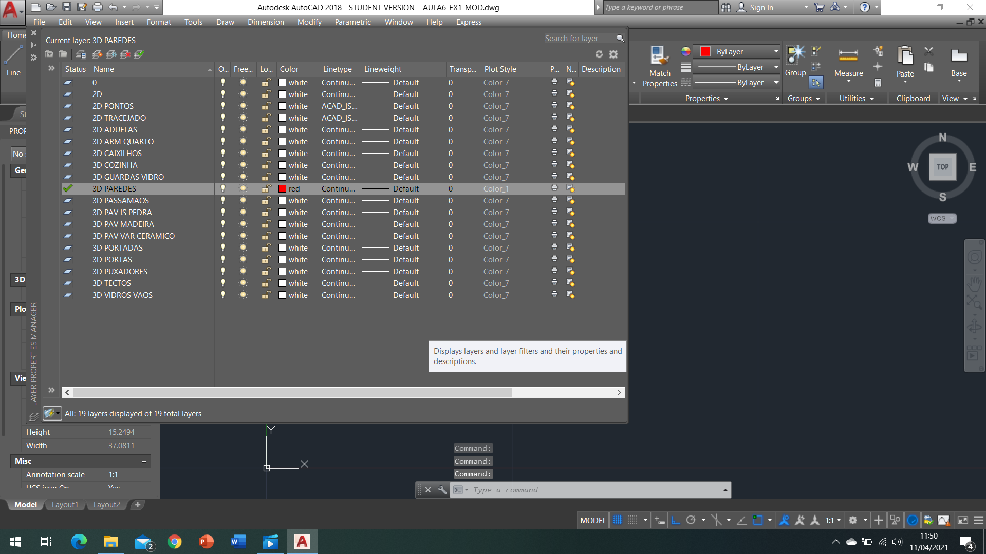The height and width of the screenshot is (554, 986).
Task: Turn off the 2D PONTOS layer lightbulb
Action: click(223, 106)
